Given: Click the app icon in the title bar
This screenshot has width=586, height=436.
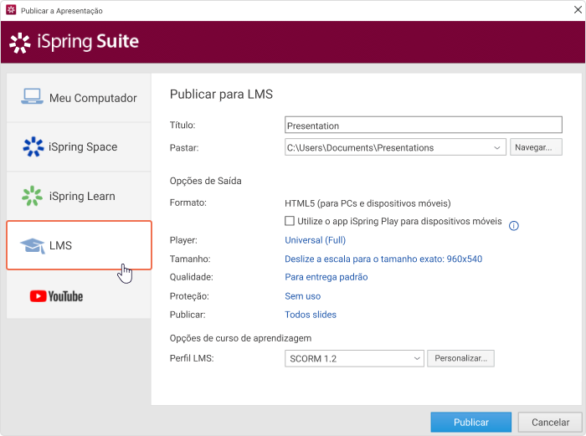Looking at the screenshot, I should tap(11, 10).
